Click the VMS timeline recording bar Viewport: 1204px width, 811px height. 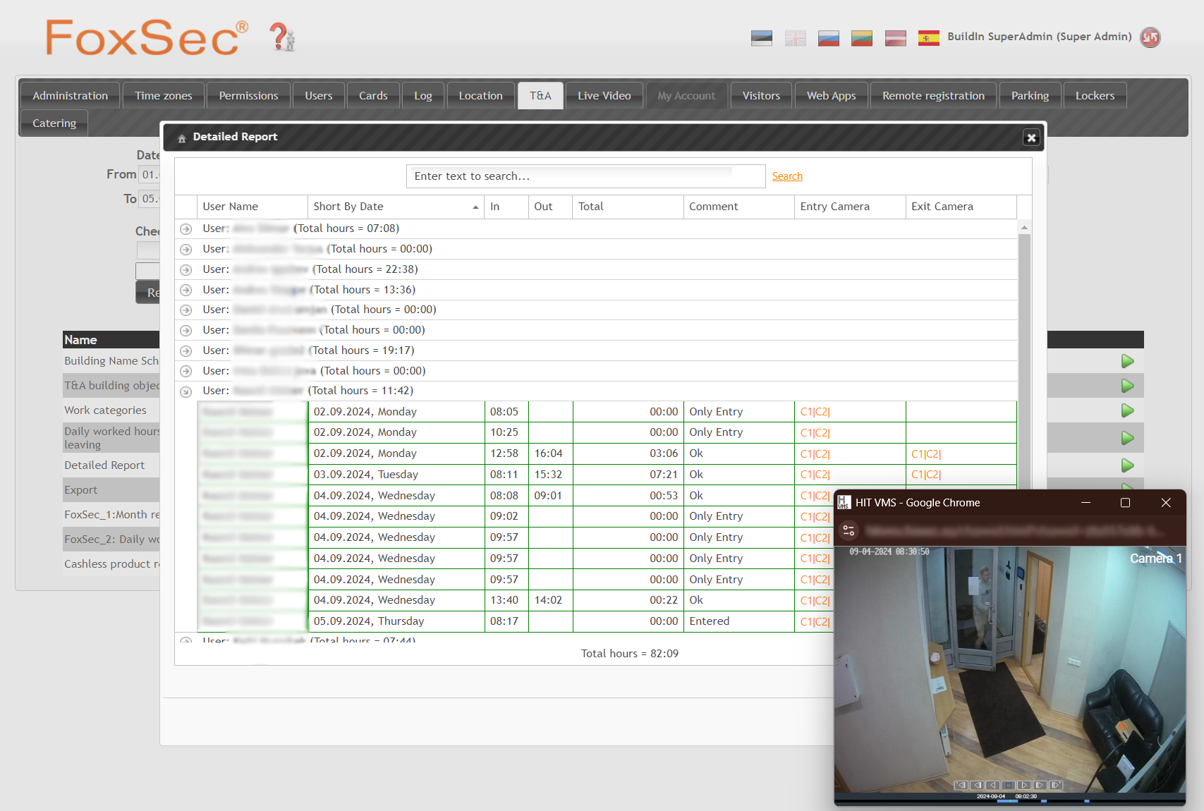(x=1009, y=802)
